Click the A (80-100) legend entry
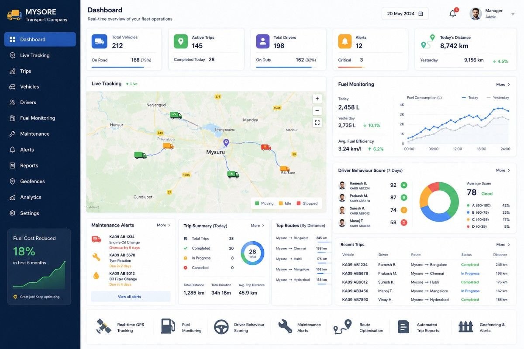524x349 pixels. point(488,205)
